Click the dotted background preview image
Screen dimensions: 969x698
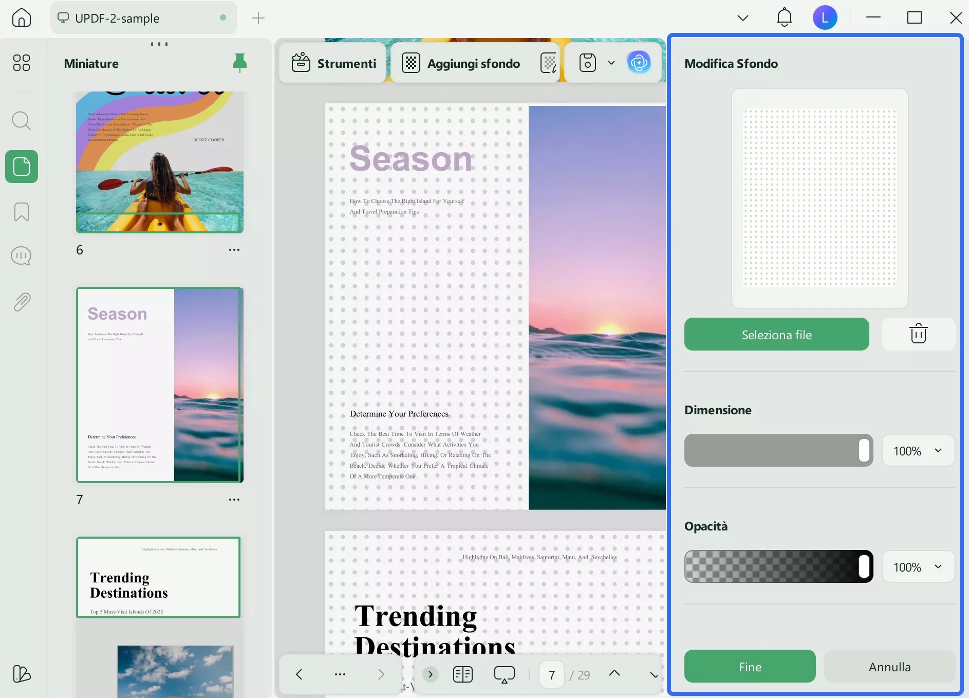tap(819, 198)
